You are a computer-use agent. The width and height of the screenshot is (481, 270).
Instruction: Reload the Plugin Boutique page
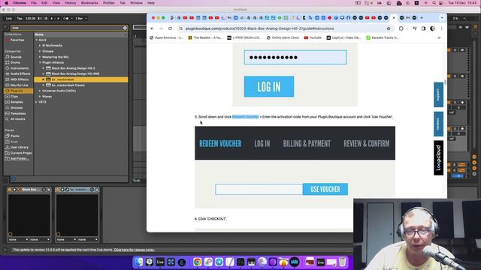(170, 28)
